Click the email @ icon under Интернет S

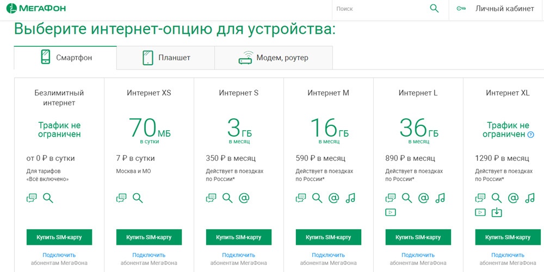click(x=244, y=198)
